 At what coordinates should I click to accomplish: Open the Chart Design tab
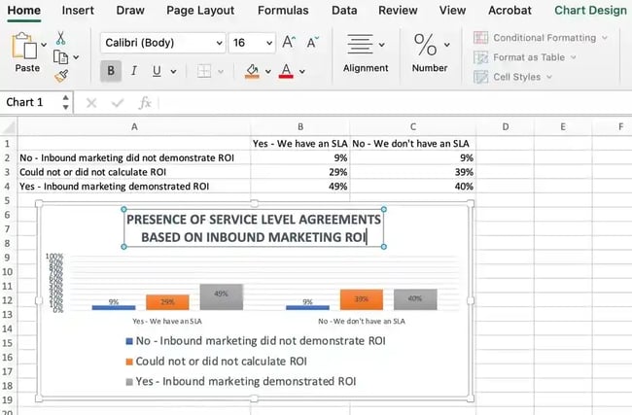(590, 11)
